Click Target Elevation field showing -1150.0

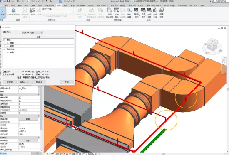tap(28, 131)
